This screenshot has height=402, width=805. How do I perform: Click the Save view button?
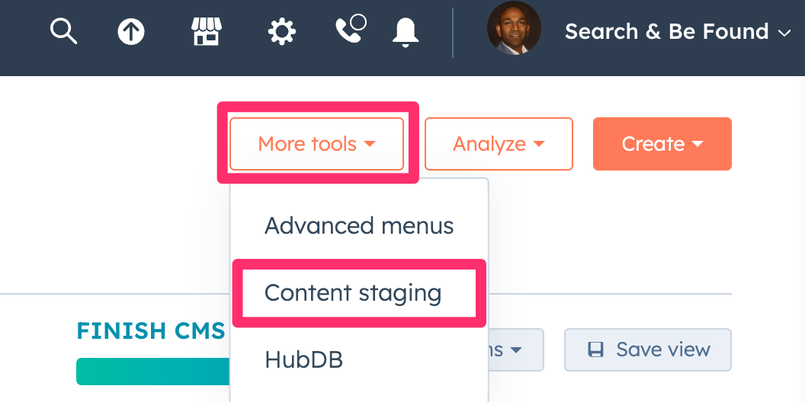[x=648, y=349]
